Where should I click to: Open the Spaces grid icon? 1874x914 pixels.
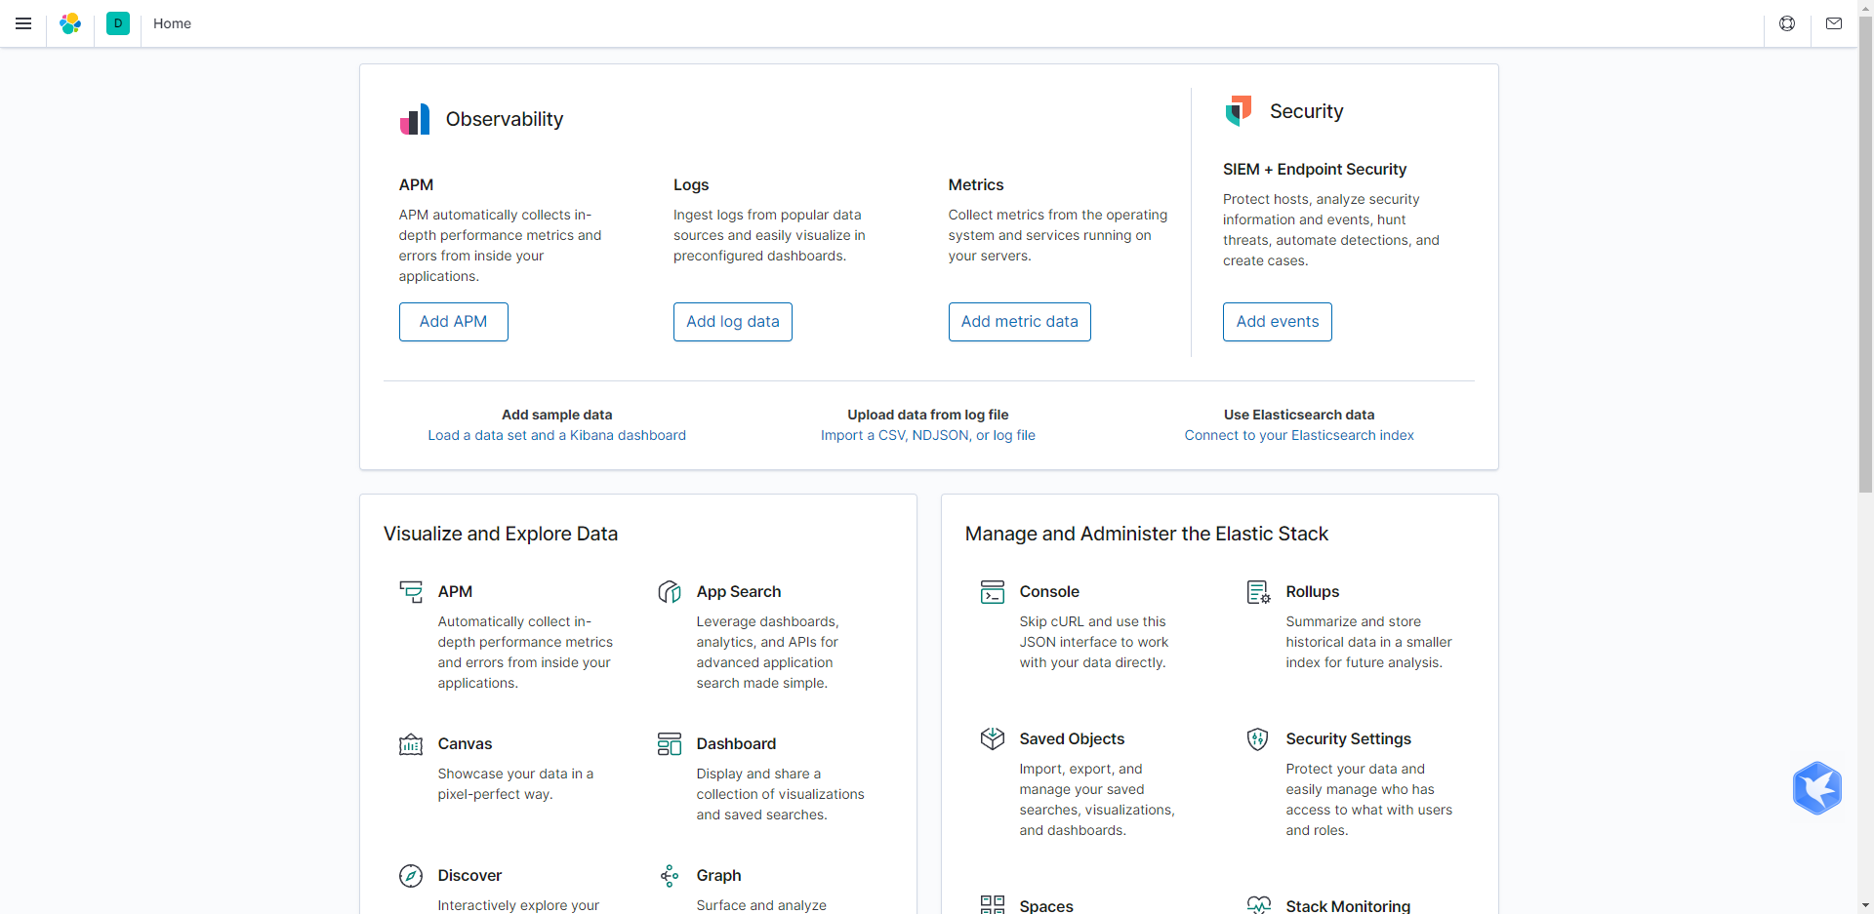(993, 905)
